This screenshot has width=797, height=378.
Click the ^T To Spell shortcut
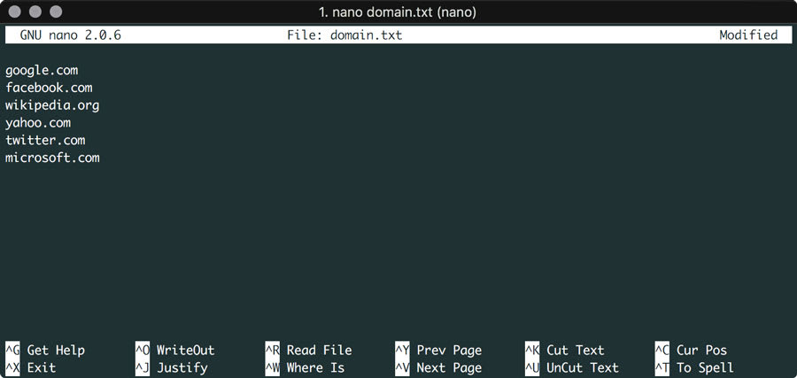pos(695,368)
